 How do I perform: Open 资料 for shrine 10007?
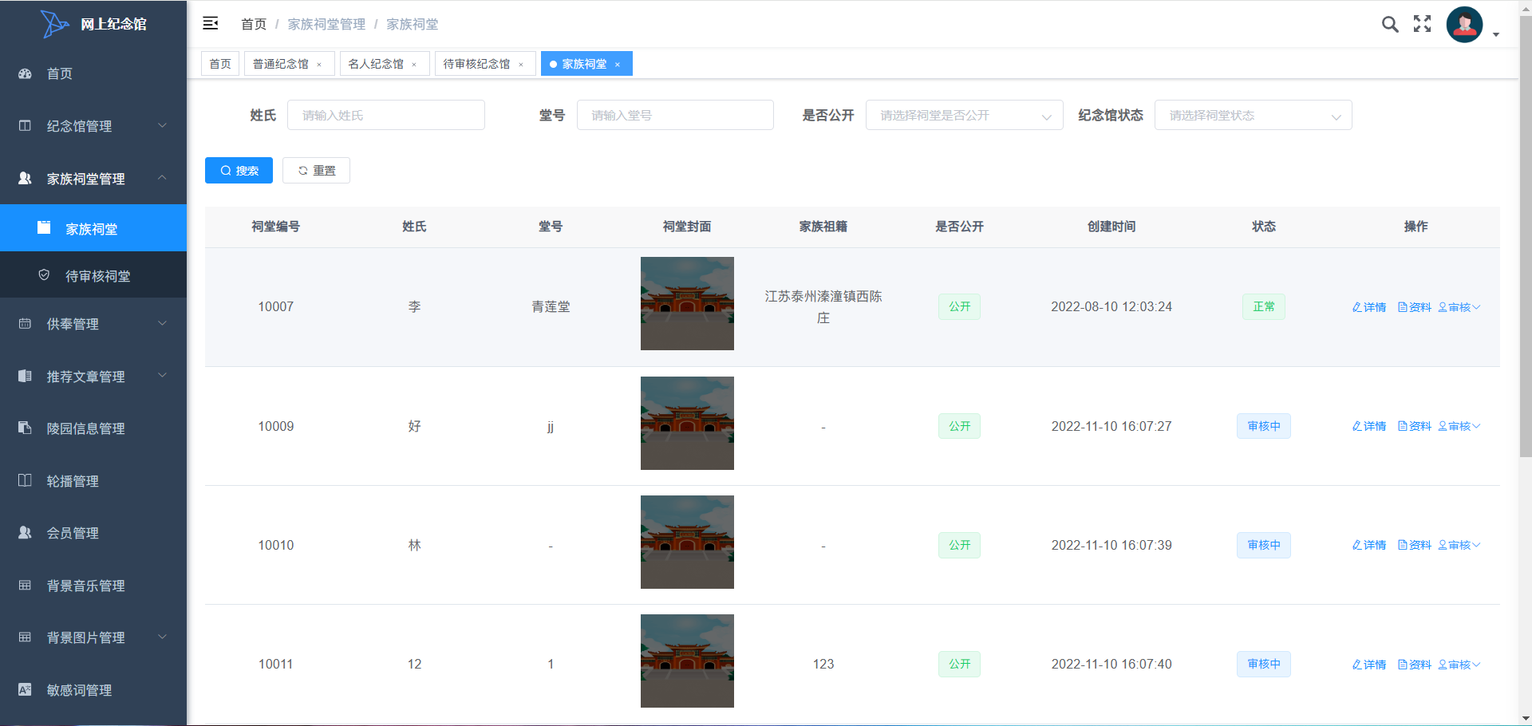(1415, 307)
